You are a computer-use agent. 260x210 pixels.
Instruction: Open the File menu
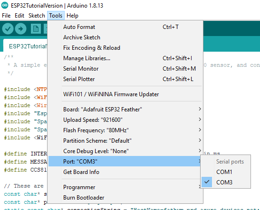point(6,16)
